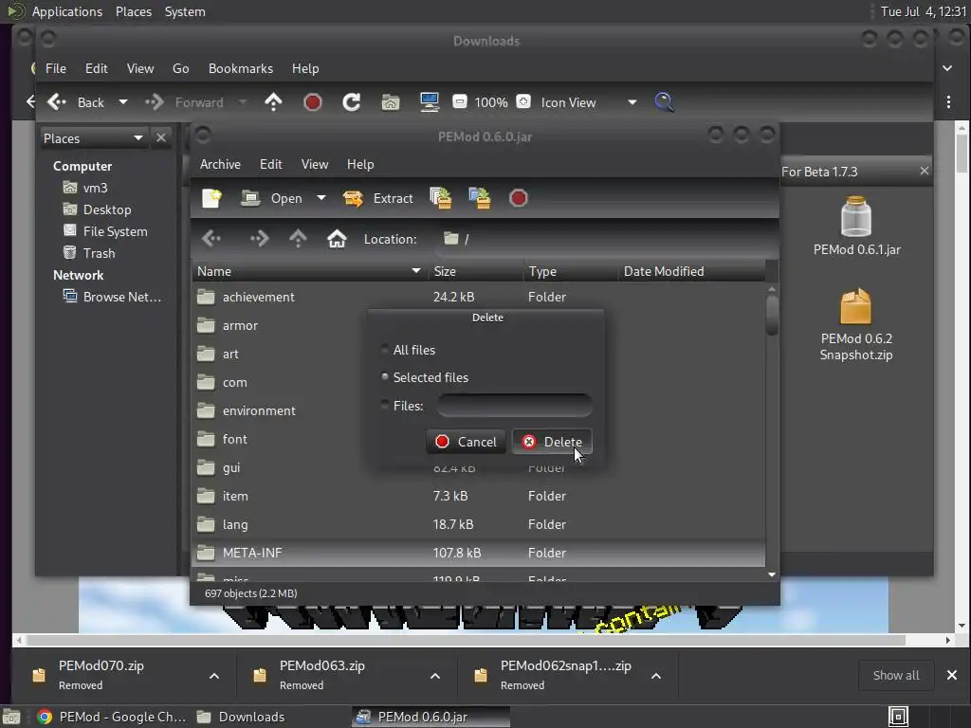Click the zoom out icon beside 100%
The width and height of the screenshot is (971, 728).
[x=460, y=101]
